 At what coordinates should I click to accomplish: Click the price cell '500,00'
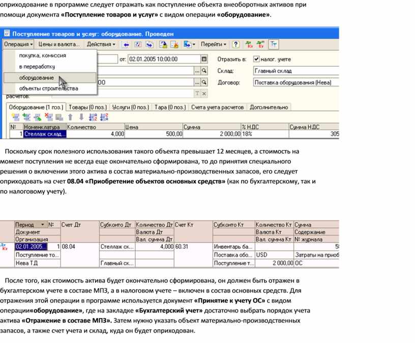pyautogui.click(x=154, y=134)
